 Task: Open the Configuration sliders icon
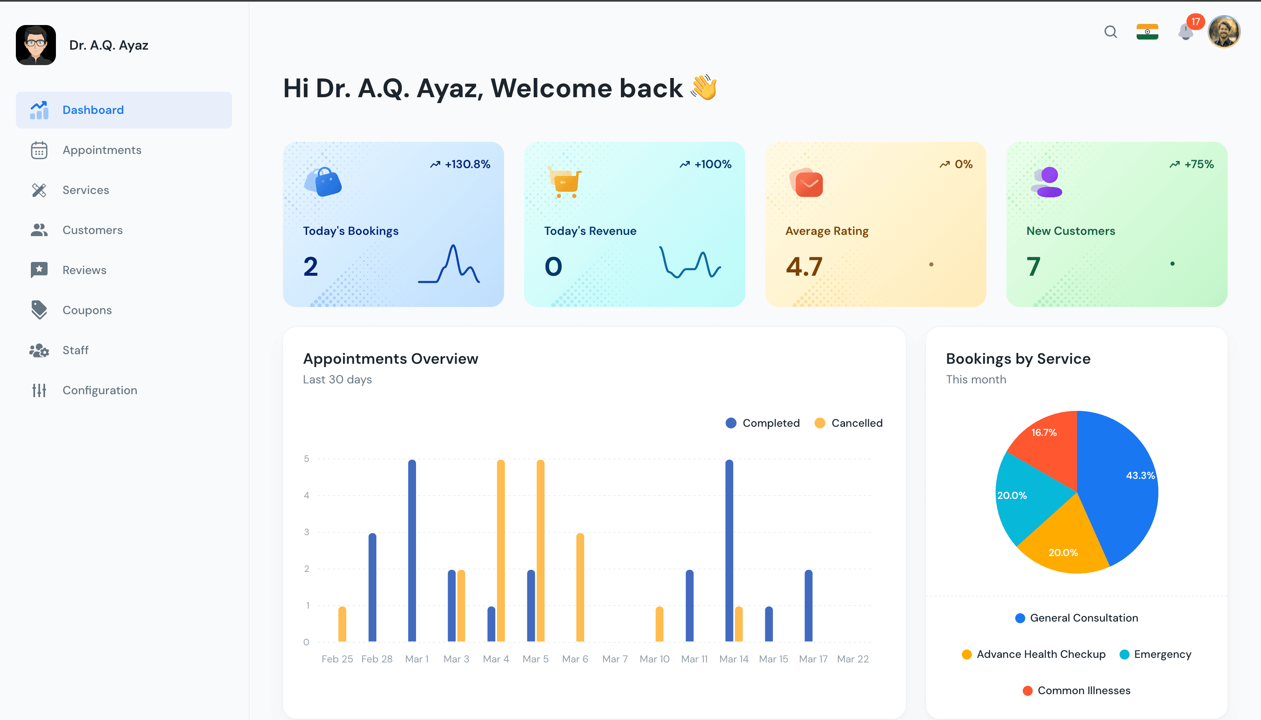tap(40, 390)
